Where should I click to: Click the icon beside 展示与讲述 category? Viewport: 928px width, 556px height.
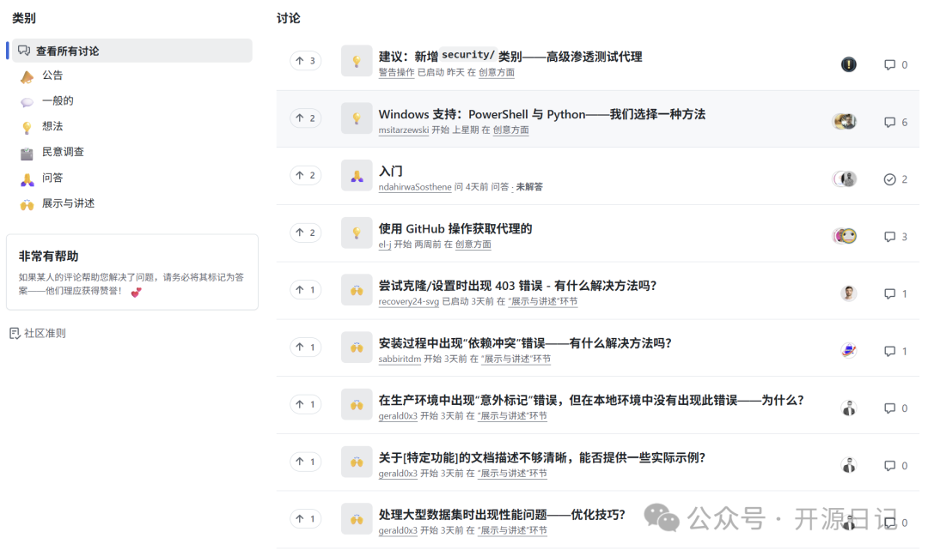coord(26,203)
